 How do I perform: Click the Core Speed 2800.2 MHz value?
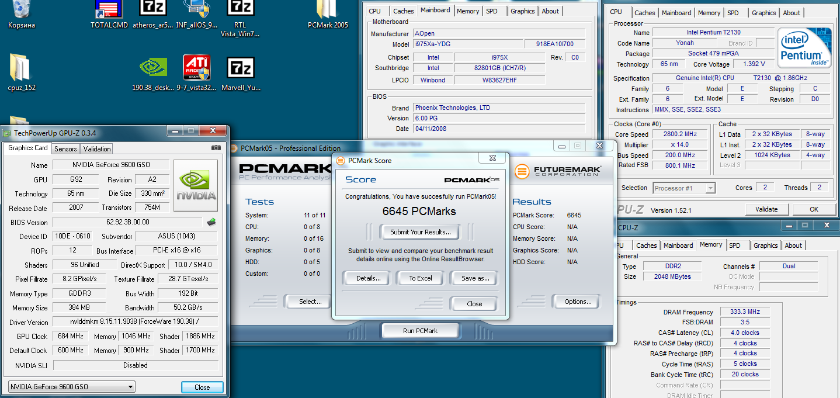[679, 134]
